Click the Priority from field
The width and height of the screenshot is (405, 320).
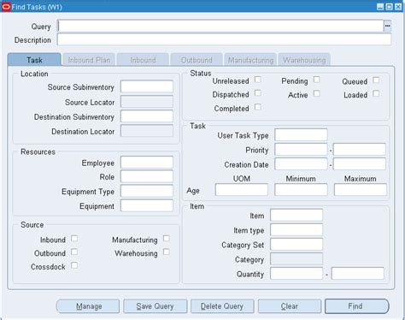pos(301,150)
